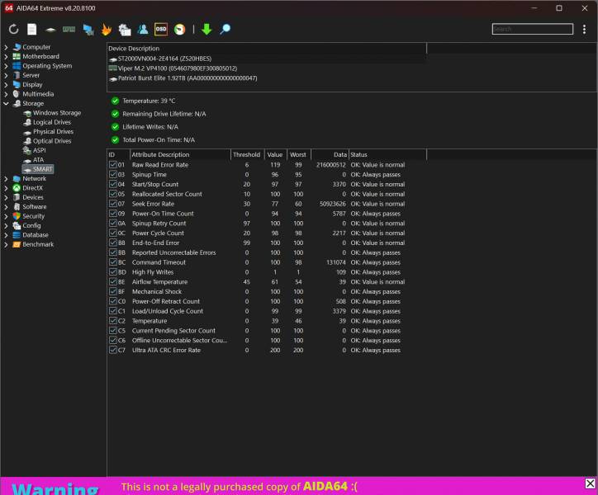Toggle the Current Pending Sector Count checkbox
The height and width of the screenshot is (495, 598).
113,330
